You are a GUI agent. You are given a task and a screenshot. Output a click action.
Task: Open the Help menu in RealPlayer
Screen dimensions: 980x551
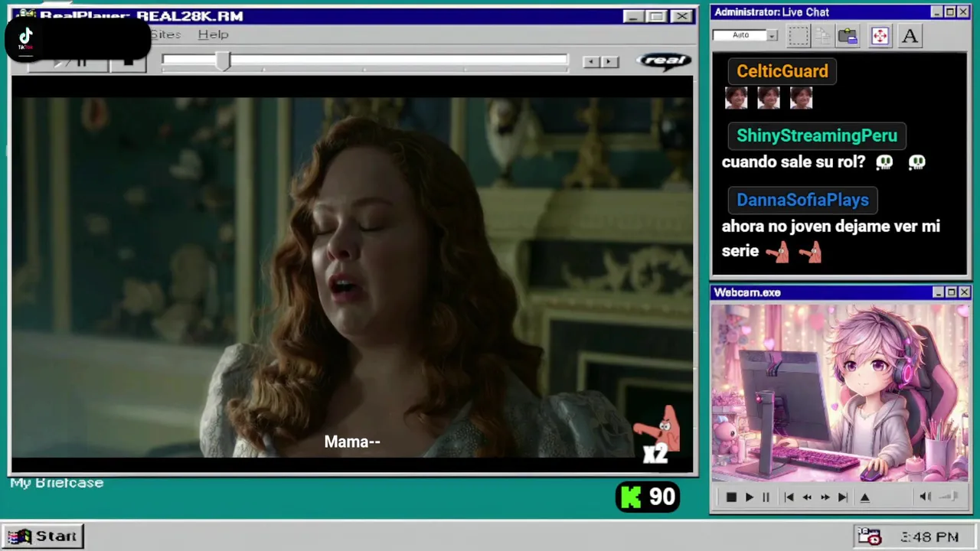point(213,34)
